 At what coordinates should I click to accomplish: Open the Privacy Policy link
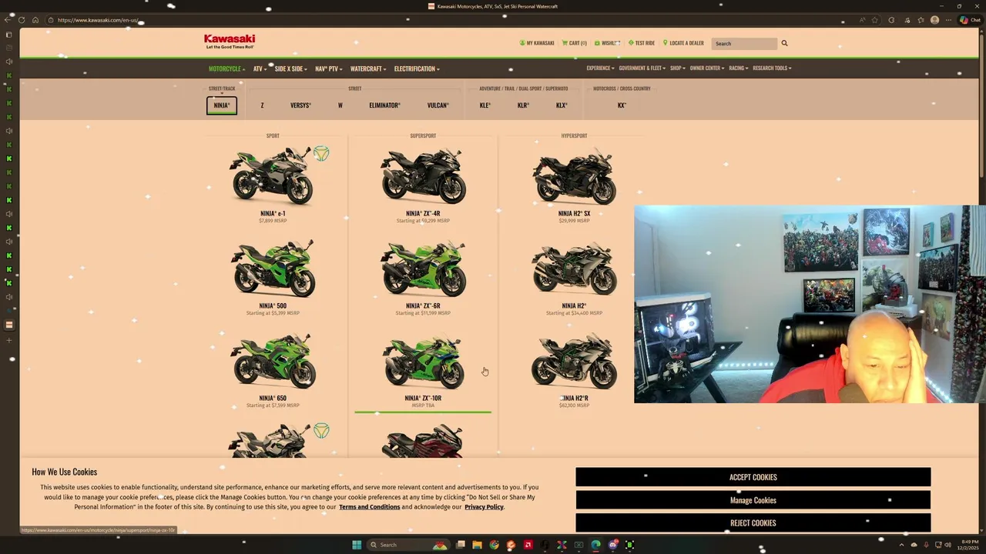pyautogui.click(x=484, y=507)
